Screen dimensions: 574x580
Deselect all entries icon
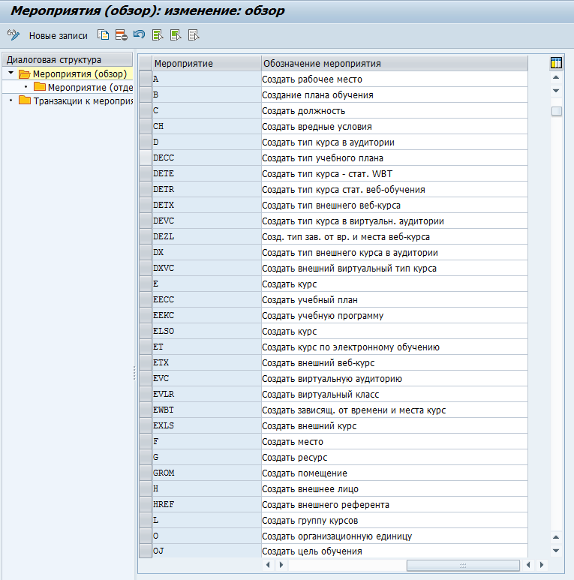point(194,35)
